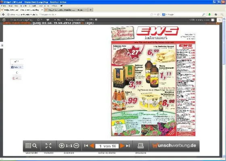The image size is (226, 161).
Task: Go to the browser home page icon
Action: [x=216, y=14]
